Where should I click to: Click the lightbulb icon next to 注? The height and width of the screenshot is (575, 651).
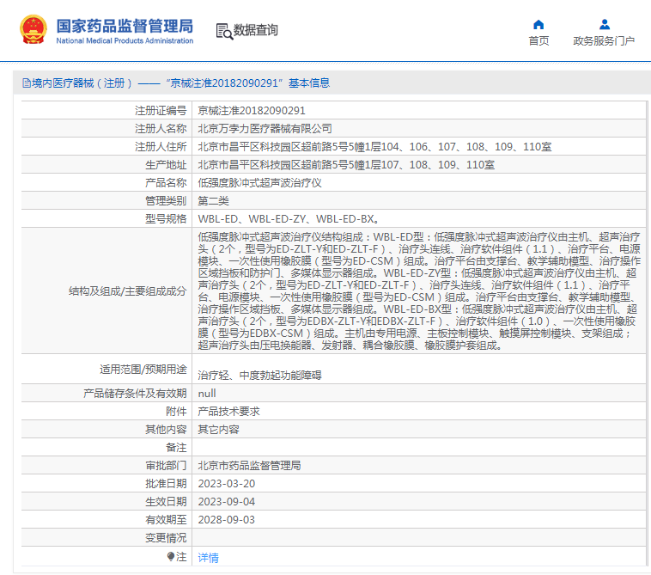coord(171,556)
